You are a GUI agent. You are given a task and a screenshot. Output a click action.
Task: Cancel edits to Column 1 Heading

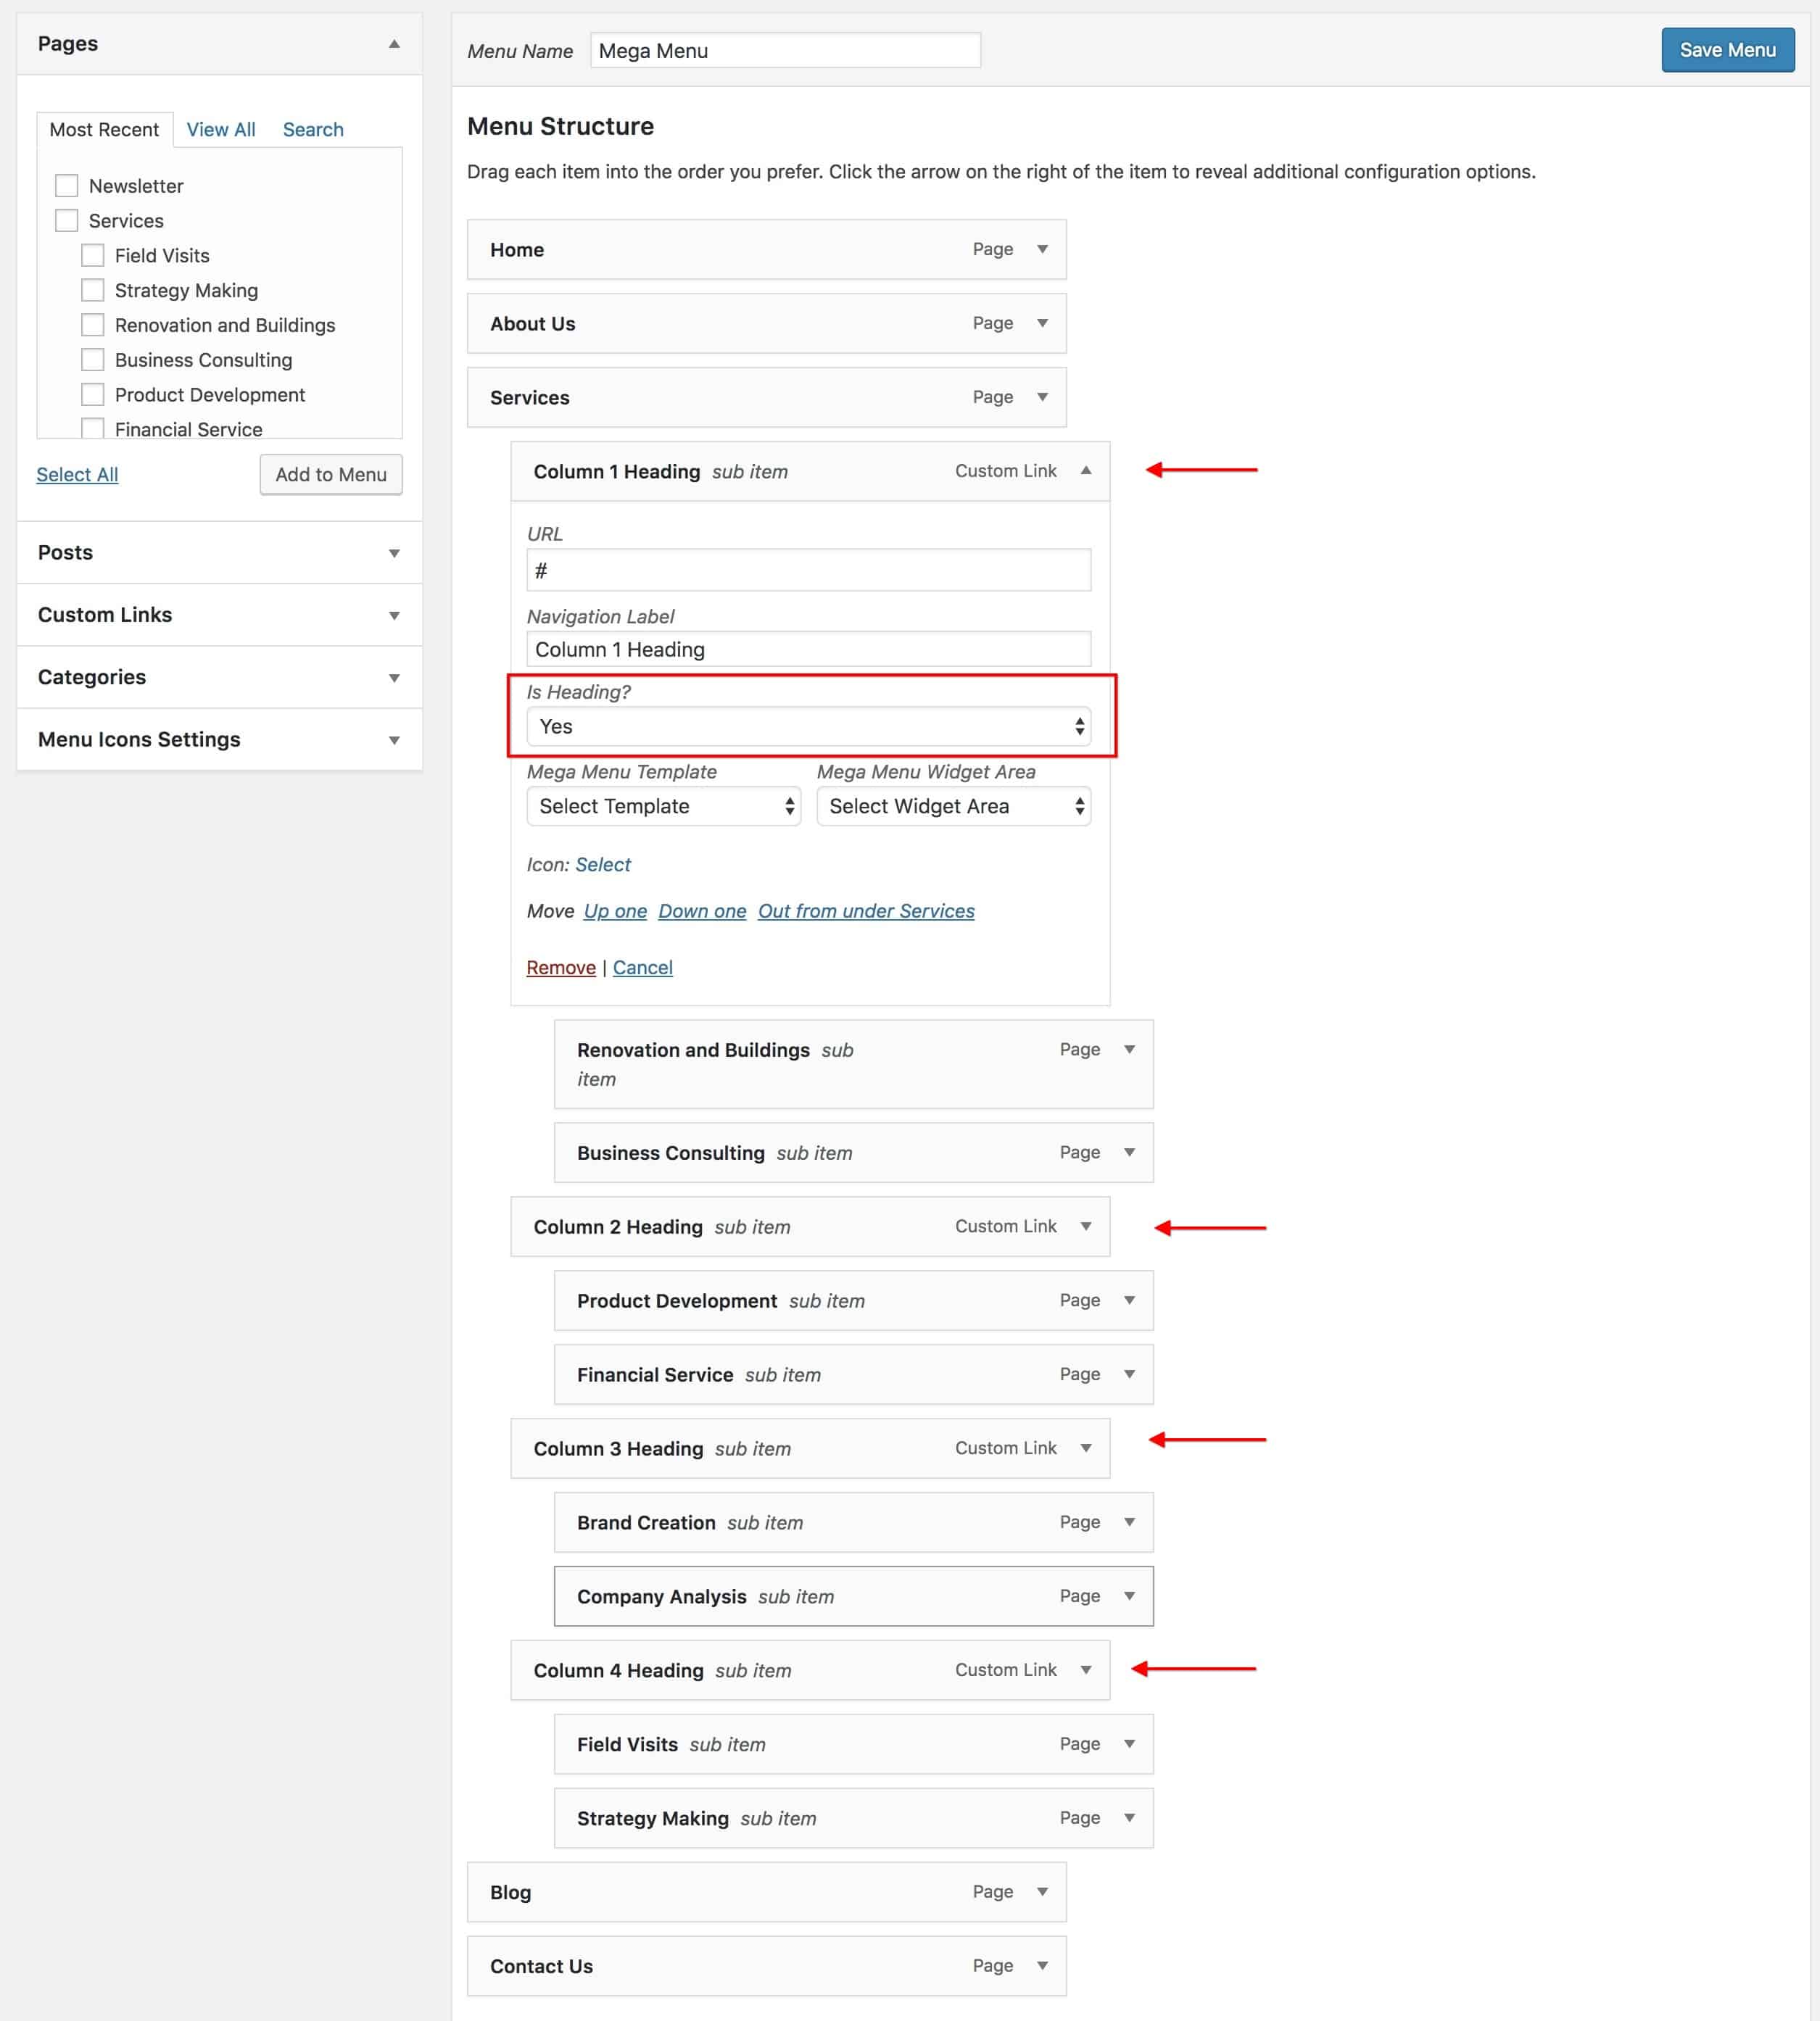tap(642, 968)
